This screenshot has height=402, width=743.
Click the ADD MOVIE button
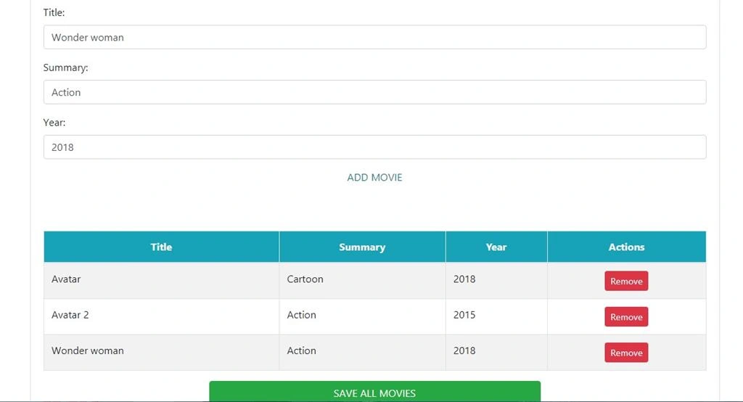374,177
